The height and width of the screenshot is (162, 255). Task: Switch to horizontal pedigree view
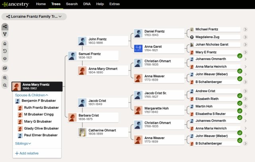coord(5,26)
